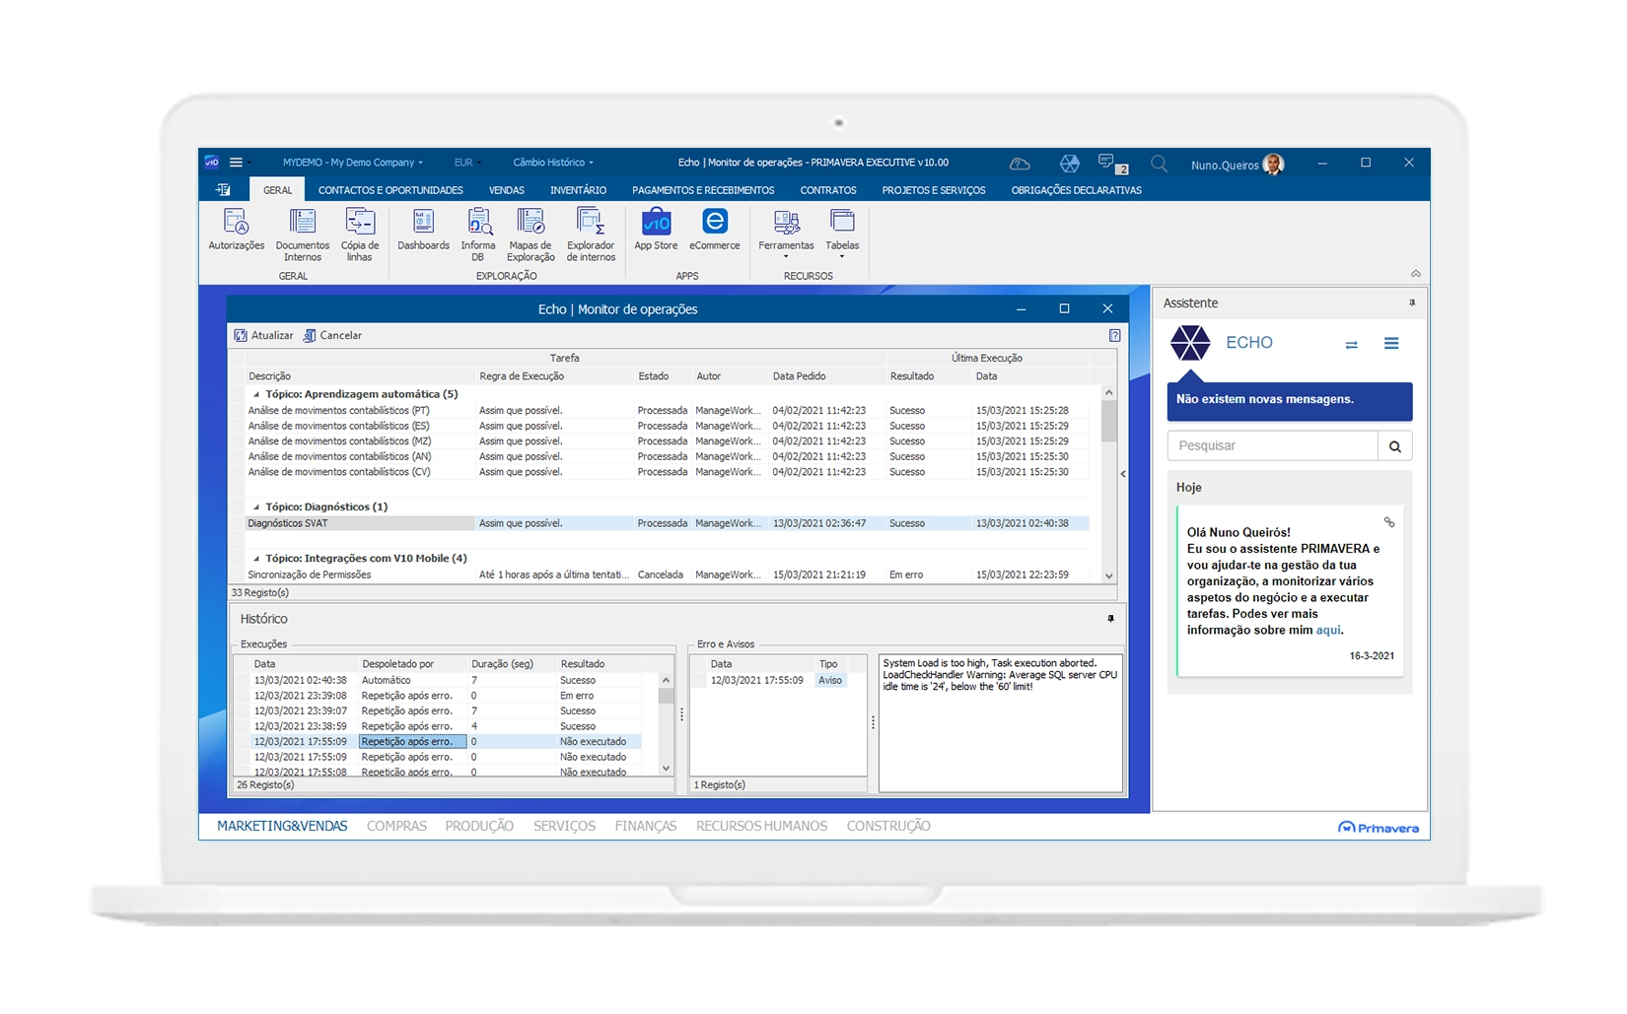Switch to CONTACTOS E OPORTUNIDADES tab

click(390, 190)
